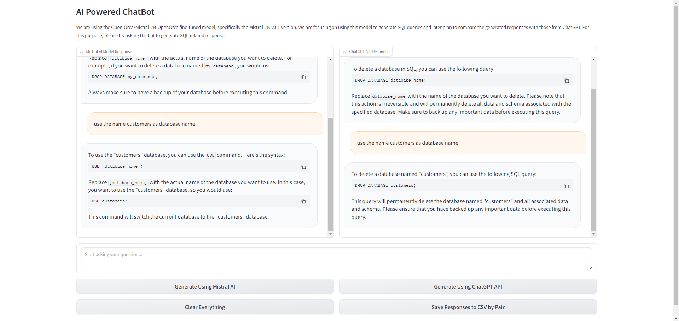The height and width of the screenshot is (321, 679).
Task: Click the main page vertical scrollbar thumb
Action: 676,155
